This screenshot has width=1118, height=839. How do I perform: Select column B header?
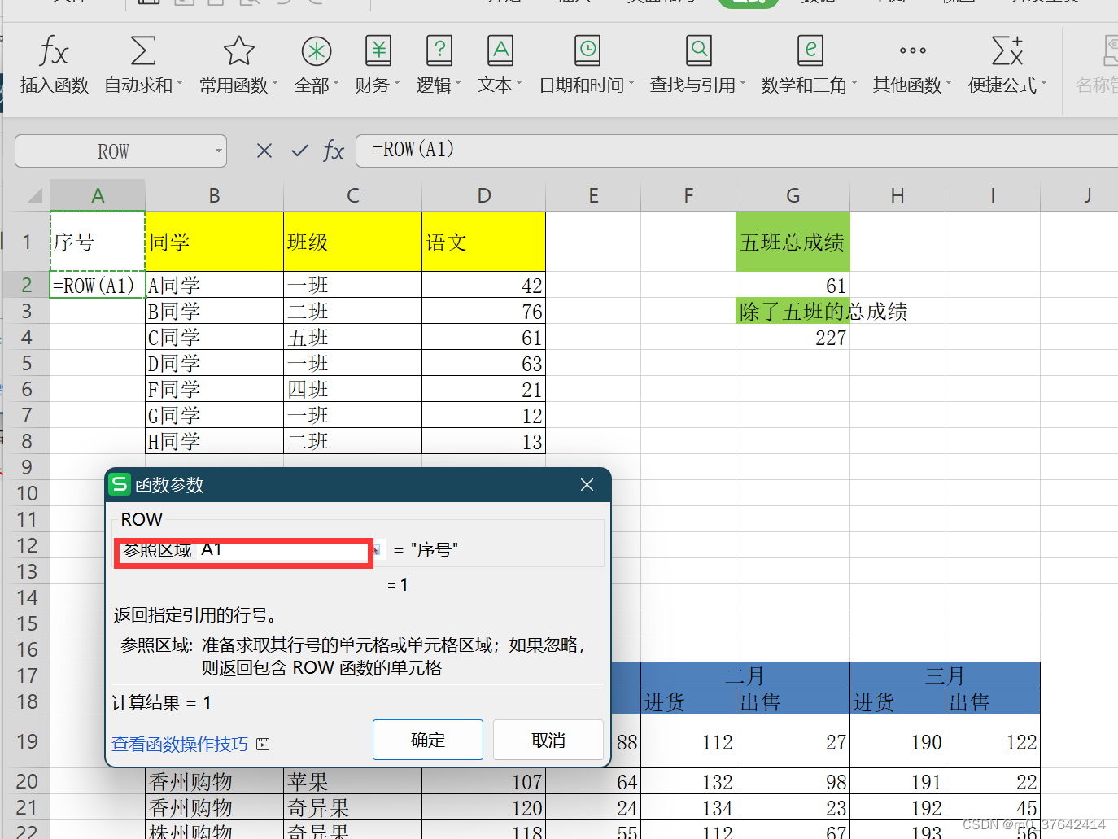[214, 195]
